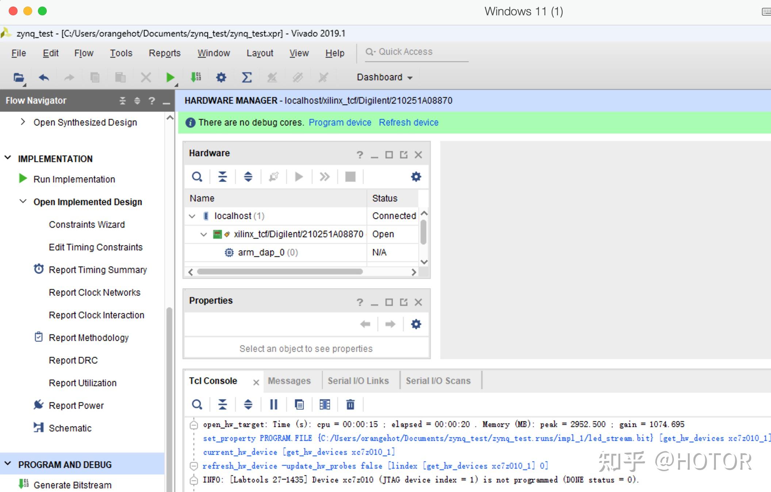The width and height of the screenshot is (771, 492).
Task: Click the Sigma report toolbar icon
Action: pos(247,77)
